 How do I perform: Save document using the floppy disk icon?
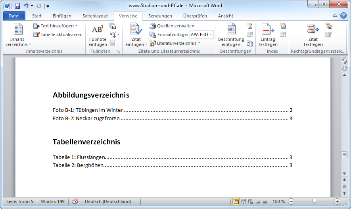(17, 6)
